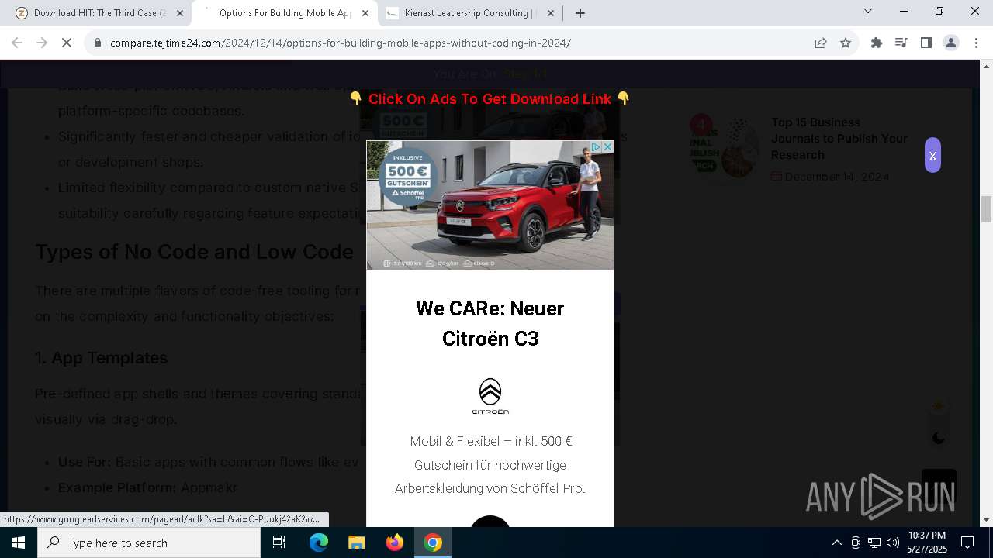The height and width of the screenshot is (558, 993).
Task: Go forward to the next page
Action: 42,43
